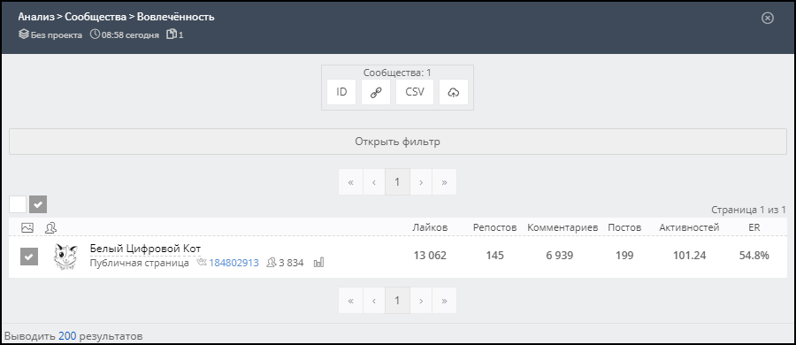Viewport: 796px width, 345px height.
Task: Click the ID export button
Action: 341,92
